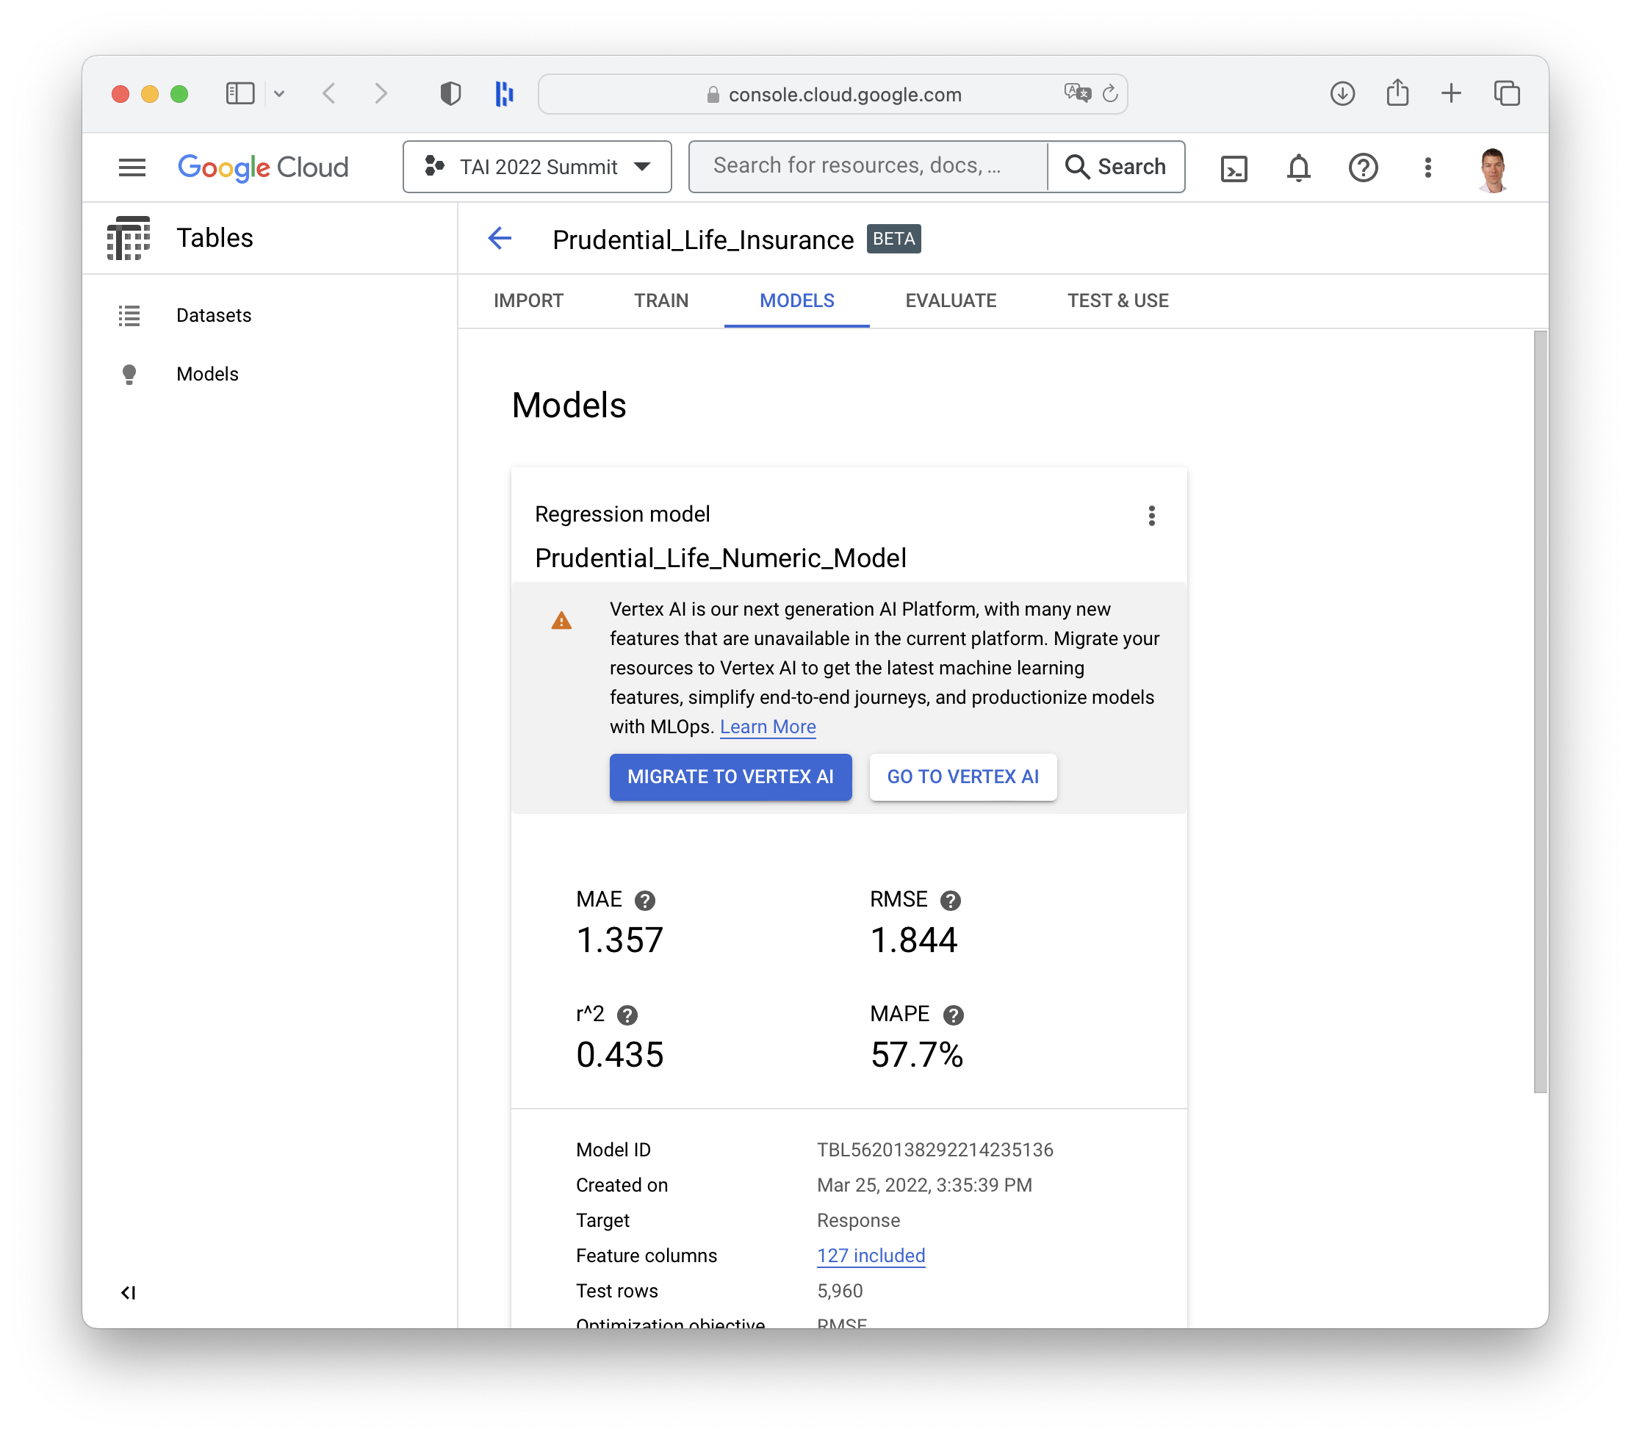The width and height of the screenshot is (1631, 1437).
Task: Click the MIGRATE TO VERTEX AI button
Action: coord(730,777)
